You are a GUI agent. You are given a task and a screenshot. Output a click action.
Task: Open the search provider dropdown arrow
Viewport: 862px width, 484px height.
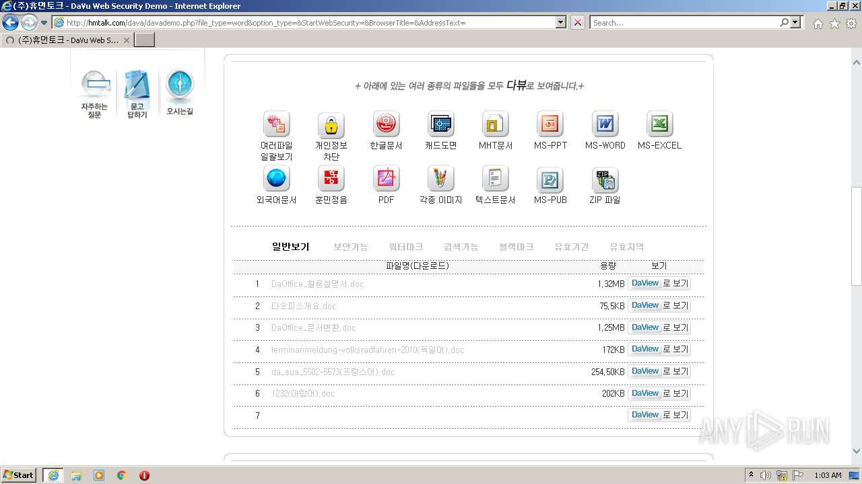pos(796,22)
